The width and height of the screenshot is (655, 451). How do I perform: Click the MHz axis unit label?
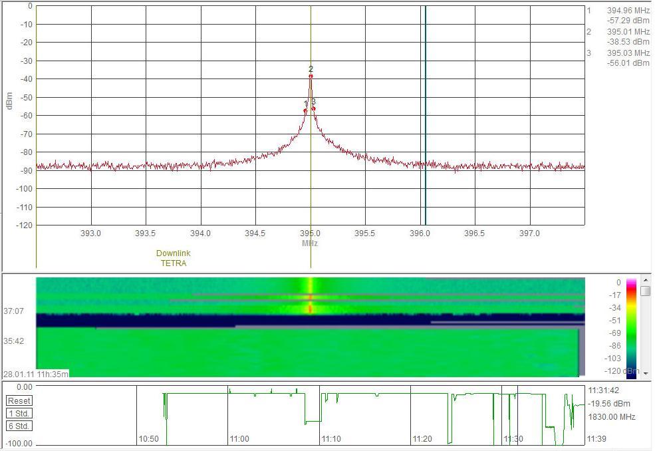tap(310, 243)
